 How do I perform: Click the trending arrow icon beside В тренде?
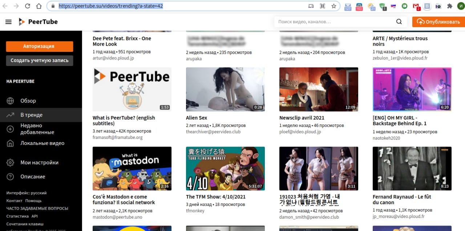click(10, 115)
